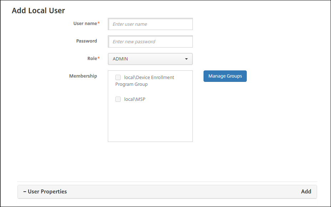The height and width of the screenshot is (207, 331).
Task: Click the Add Local User heading
Action: 38,10
